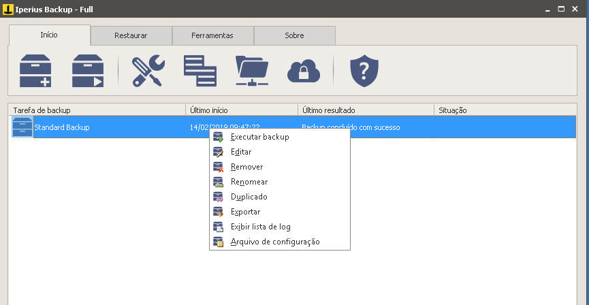Click the Standard Backup row icon

click(x=22, y=127)
